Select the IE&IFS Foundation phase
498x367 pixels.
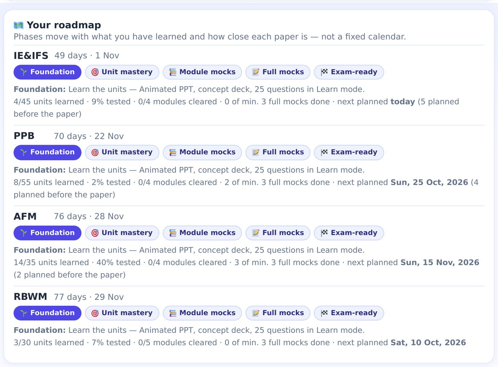click(x=47, y=72)
